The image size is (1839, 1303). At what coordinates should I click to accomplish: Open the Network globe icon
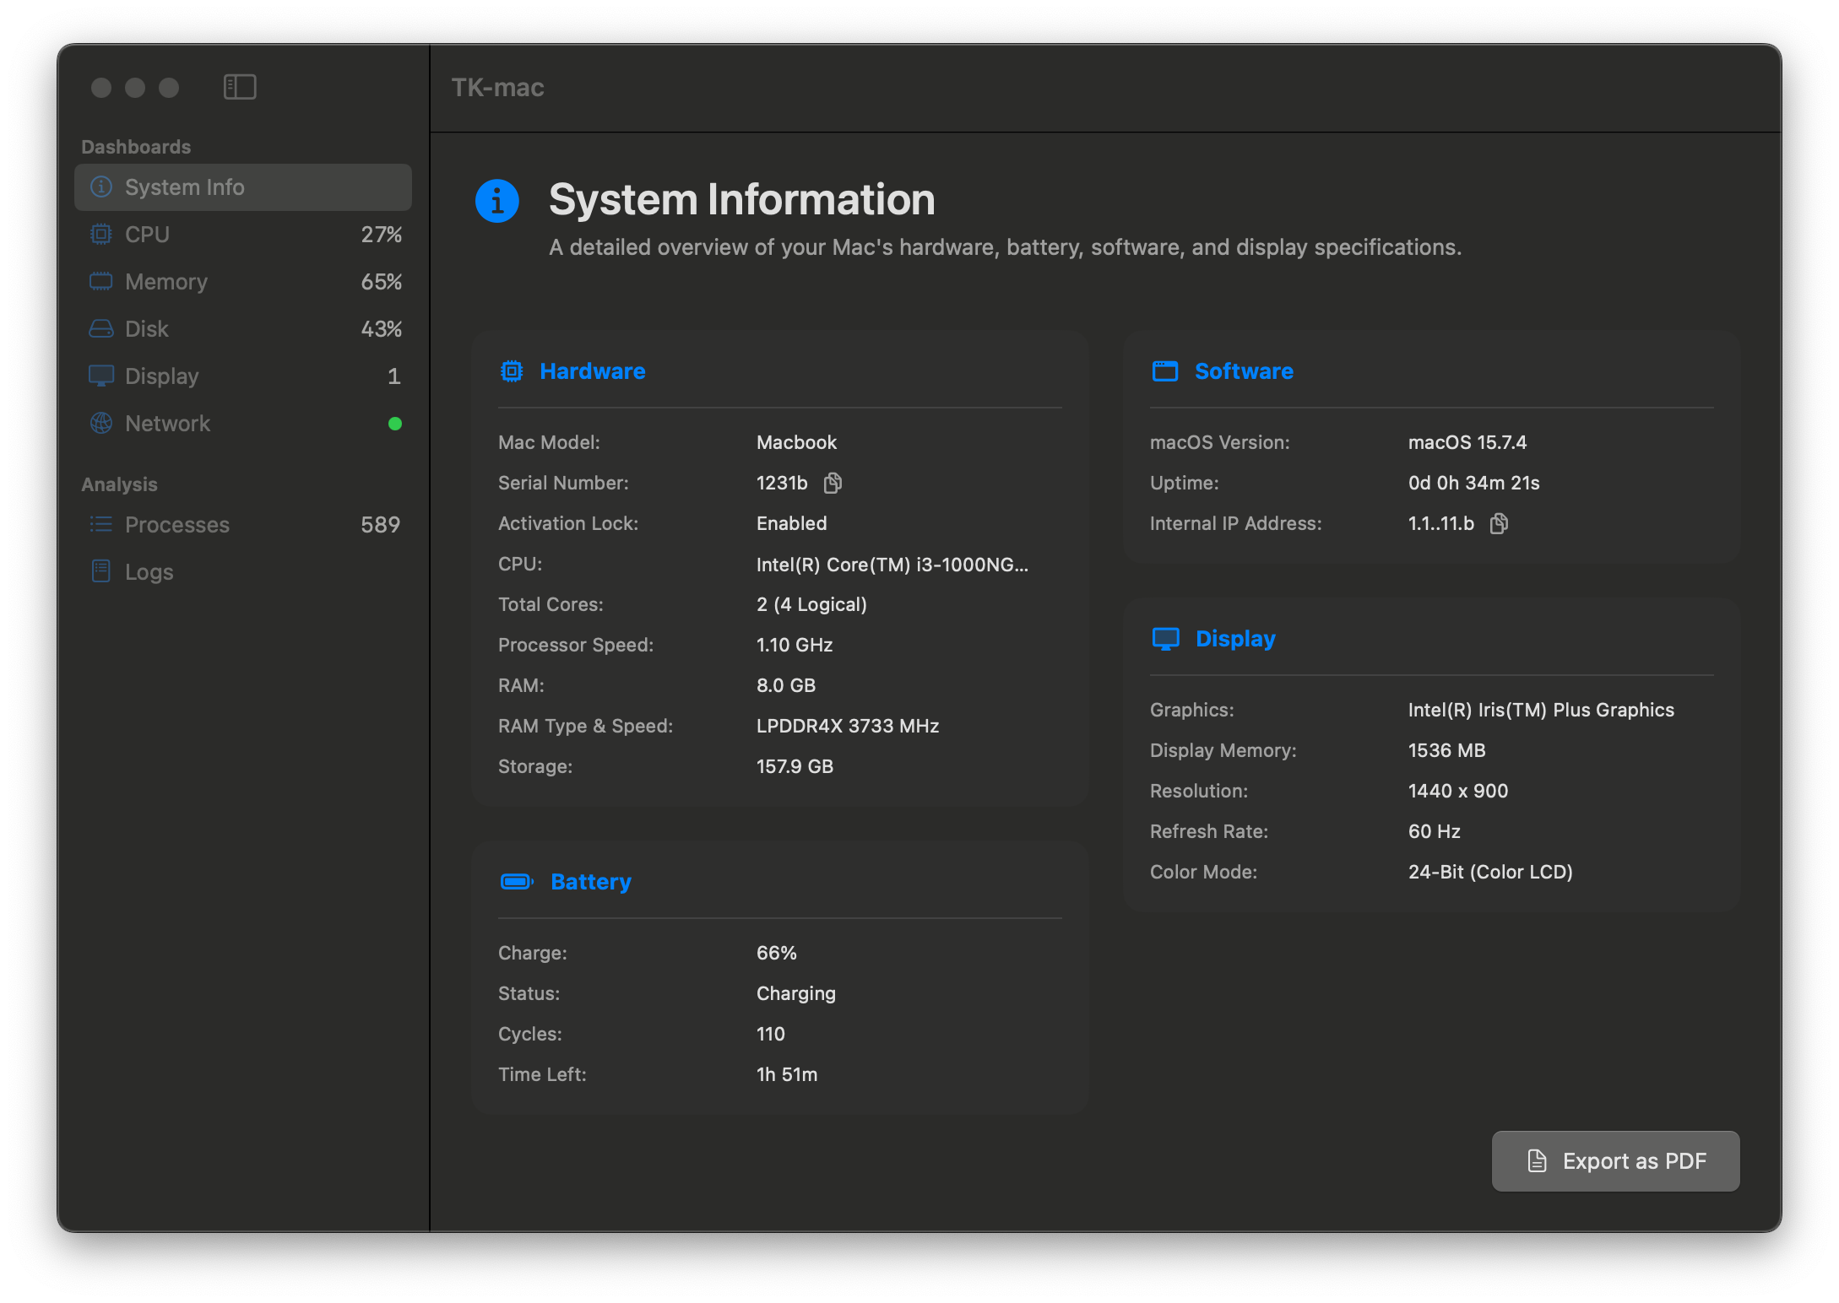101,423
